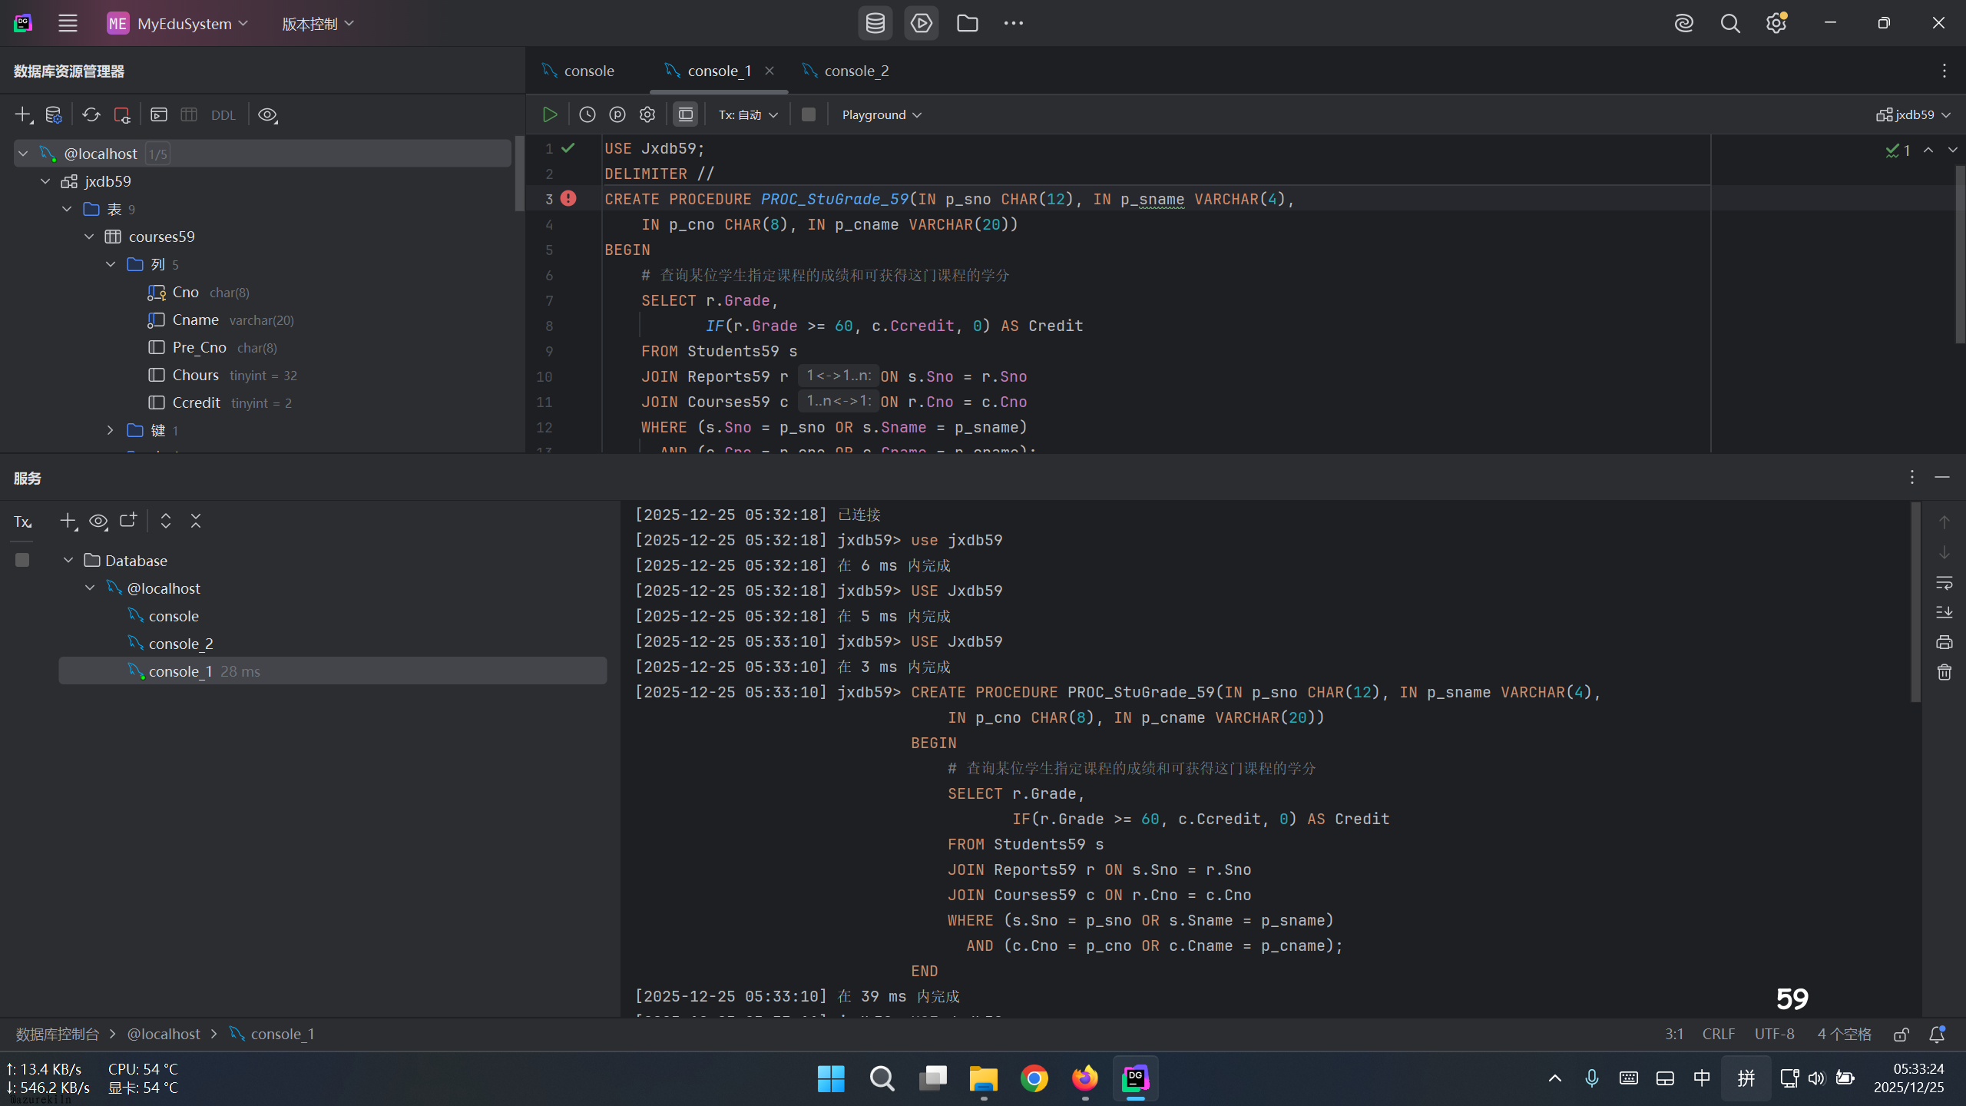Run the query with the execute button
The width and height of the screenshot is (1966, 1106).
point(550,114)
